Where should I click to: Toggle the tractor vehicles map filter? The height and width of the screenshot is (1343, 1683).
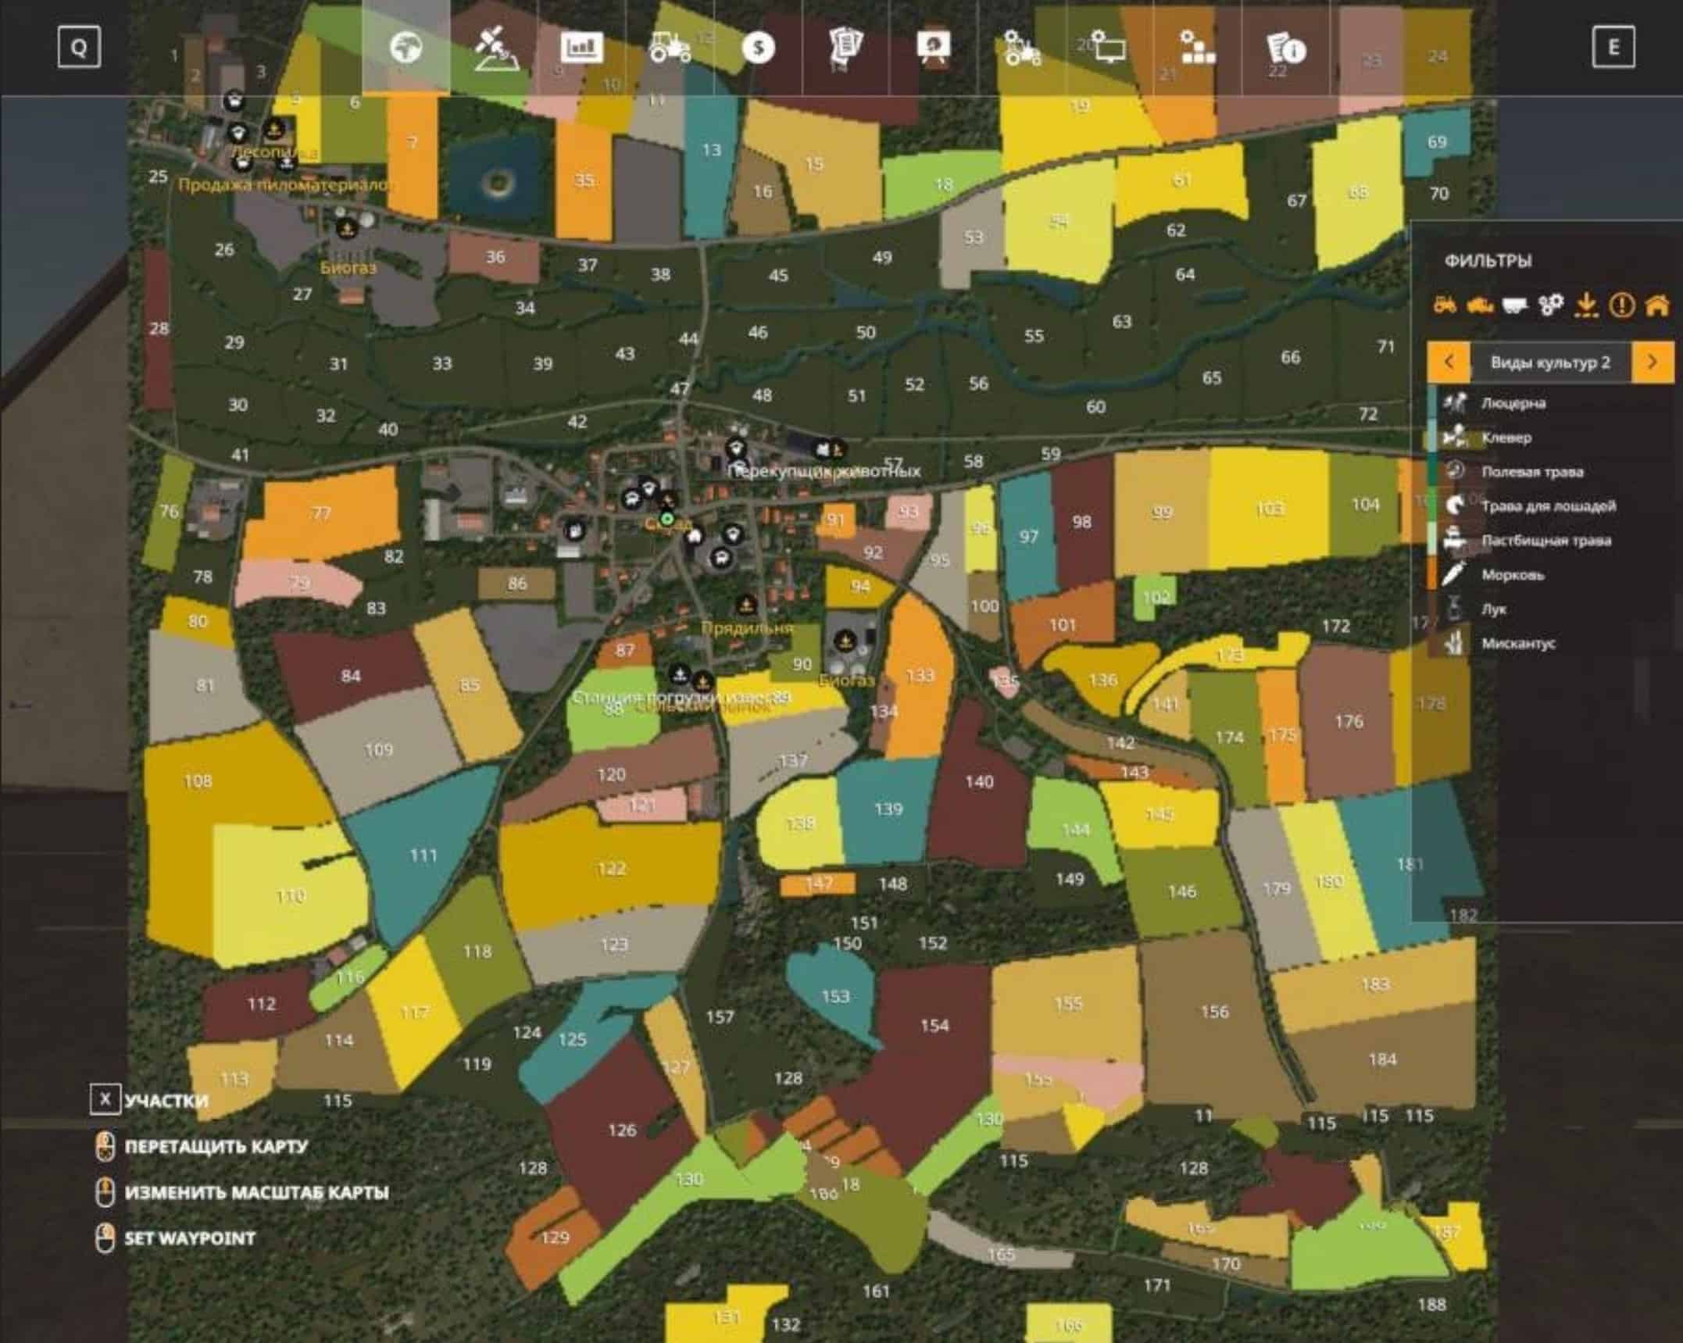click(1445, 305)
